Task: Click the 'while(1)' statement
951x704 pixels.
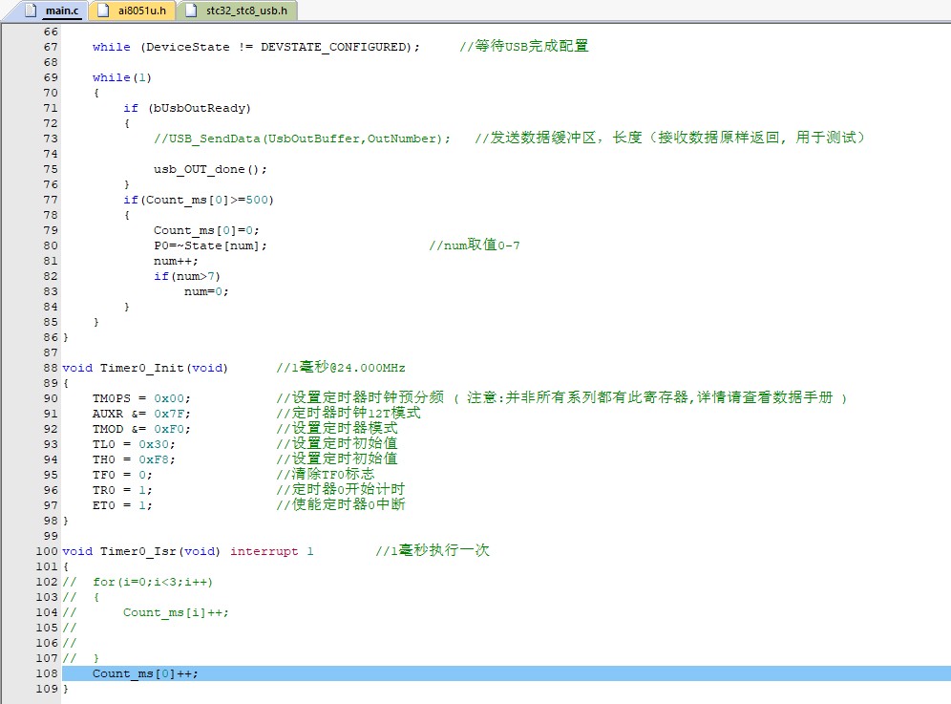Action: 121,77
